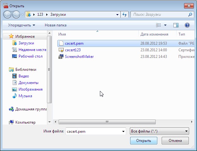
Task: Click the navigation pane scroll down arrow
Action: [49, 122]
